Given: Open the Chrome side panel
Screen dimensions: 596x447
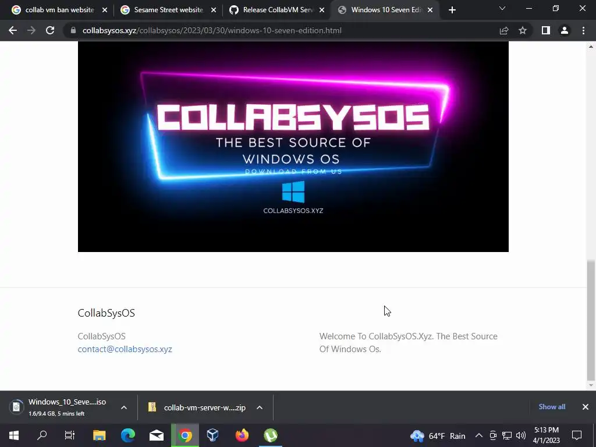Looking at the screenshot, I should point(546,30).
